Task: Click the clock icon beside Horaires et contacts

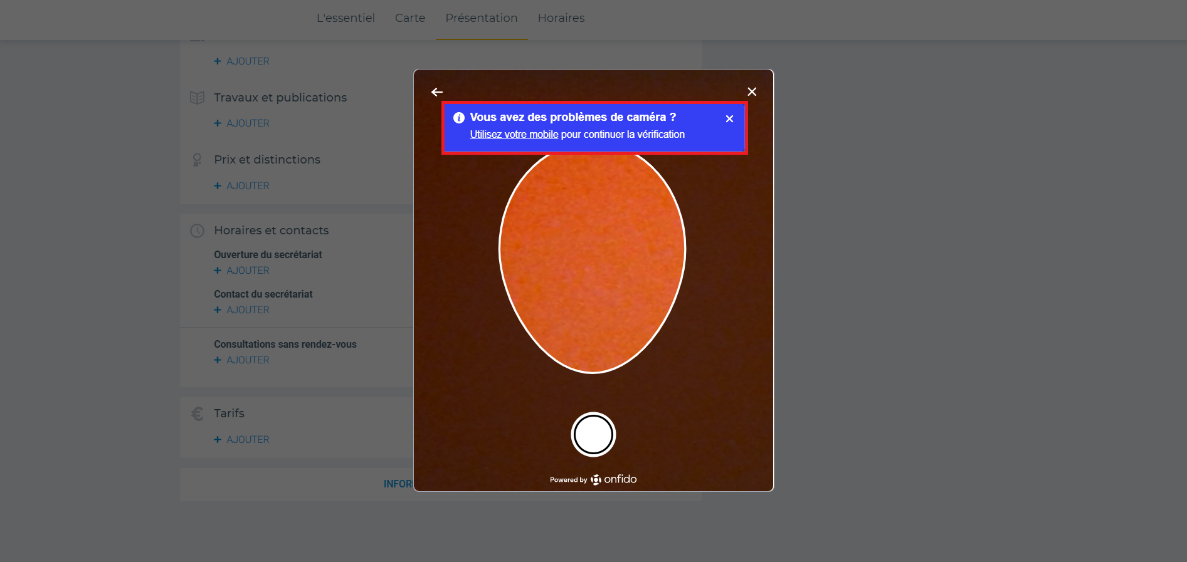Action: tap(197, 231)
